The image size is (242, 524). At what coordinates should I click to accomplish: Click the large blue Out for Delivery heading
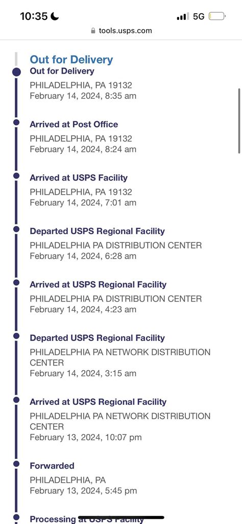click(x=71, y=59)
